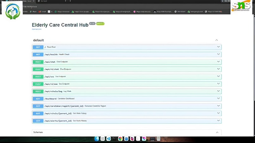Screen dimensions: 255x143
Task: Click the gray version badge beside the title
Action: tap(92, 24)
